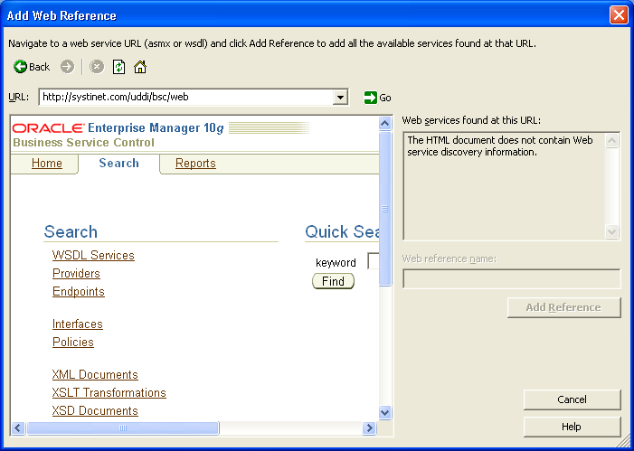Click the Find button

pos(333,281)
